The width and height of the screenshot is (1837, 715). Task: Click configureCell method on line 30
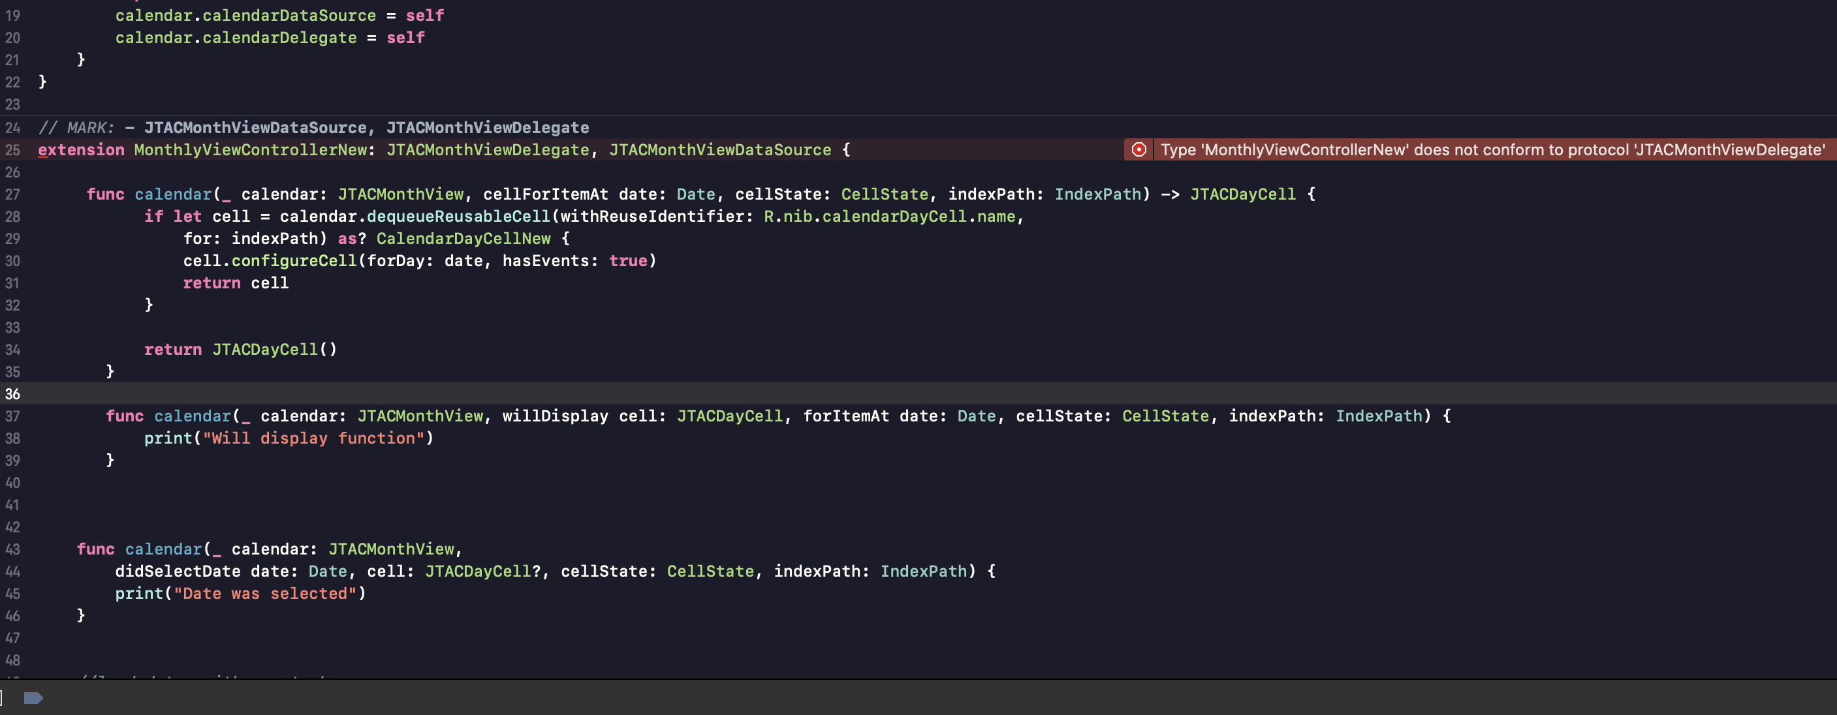point(294,261)
